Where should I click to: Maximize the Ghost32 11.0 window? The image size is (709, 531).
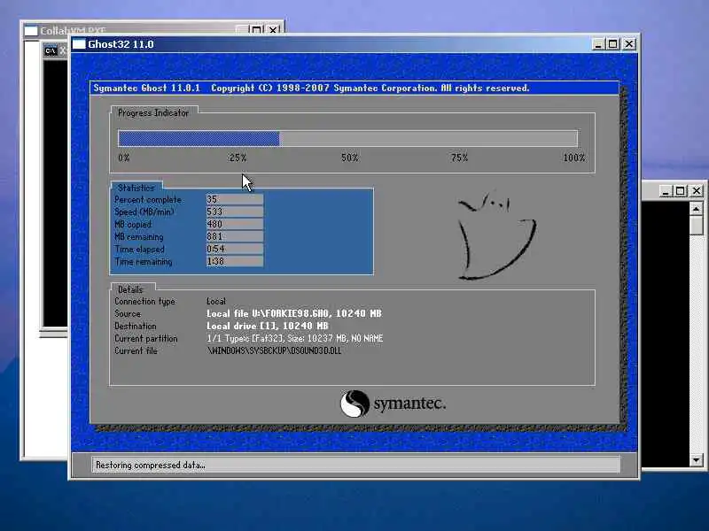tap(612, 44)
